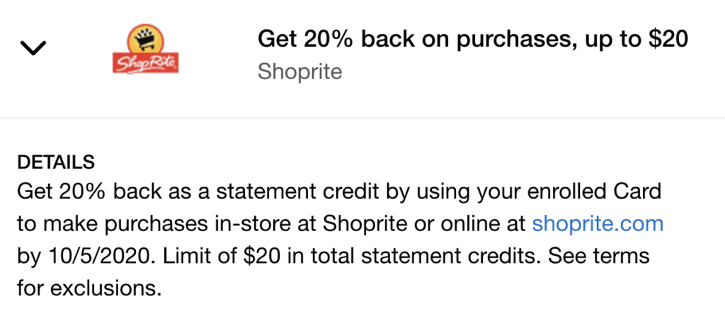Collapse the offer with the chevron arrow
This screenshot has width=725, height=335.
[x=33, y=48]
